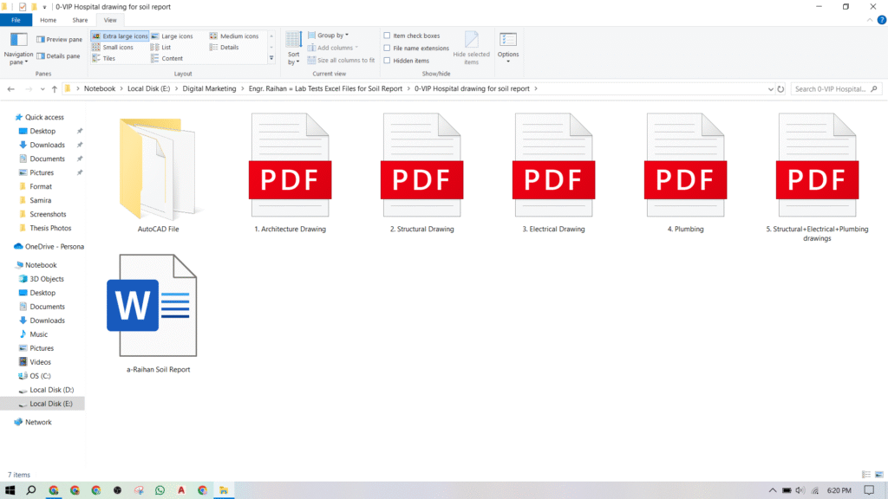Open the File menu
The image size is (888, 499).
16,19
